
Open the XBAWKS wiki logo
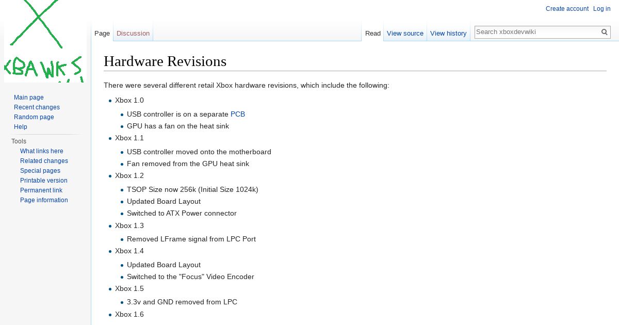pos(45,41)
